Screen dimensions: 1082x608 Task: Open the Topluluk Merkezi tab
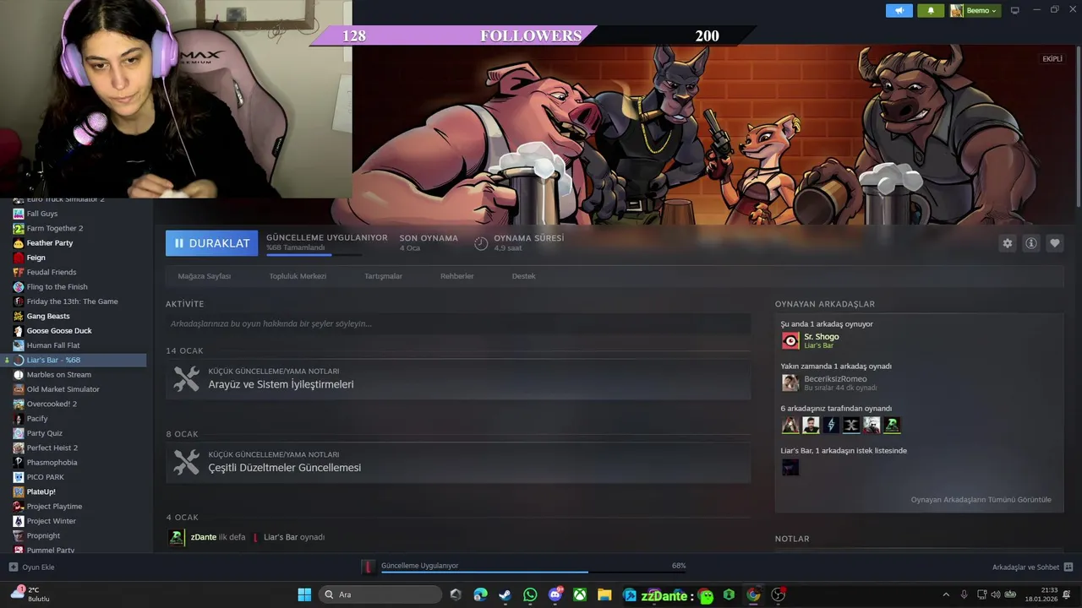pos(298,276)
